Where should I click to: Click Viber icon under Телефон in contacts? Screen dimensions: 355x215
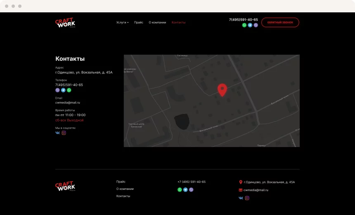click(57, 90)
